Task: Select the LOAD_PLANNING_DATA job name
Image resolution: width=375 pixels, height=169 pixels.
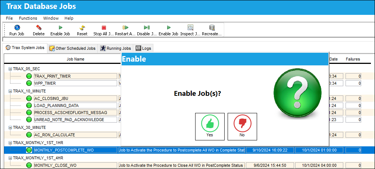Action: (x=76, y=105)
